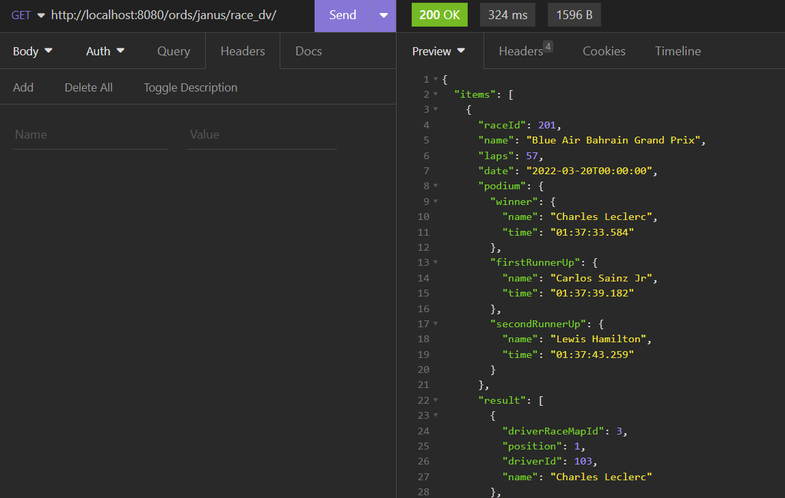Click the "secondRunnerUp" key
This screenshot has height=498, width=785.
(x=538, y=324)
